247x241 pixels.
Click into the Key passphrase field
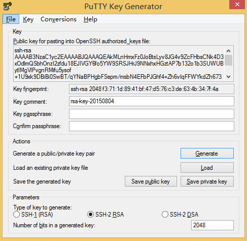click(x=152, y=114)
